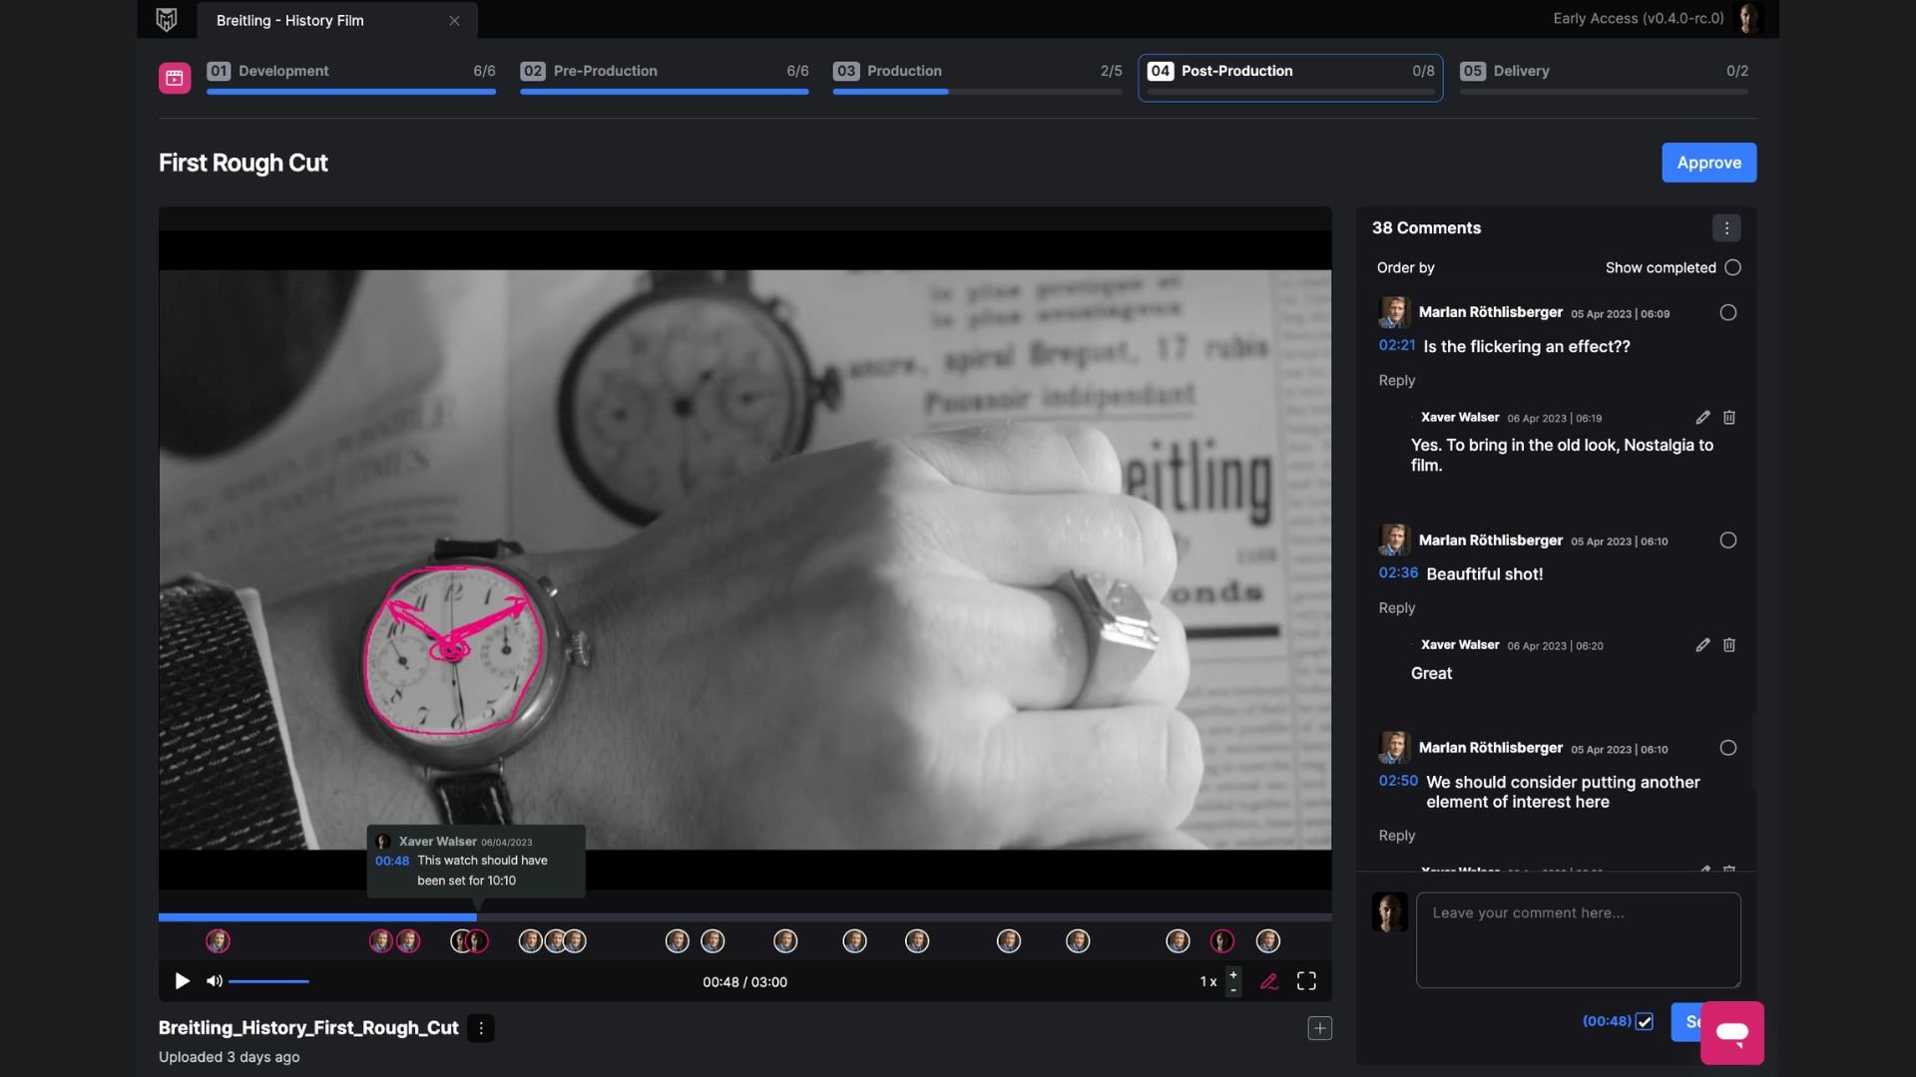Click Reply under the 02:50 comment
The width and height of the screenshot is (1916, 1077).
coord(1395,834)
